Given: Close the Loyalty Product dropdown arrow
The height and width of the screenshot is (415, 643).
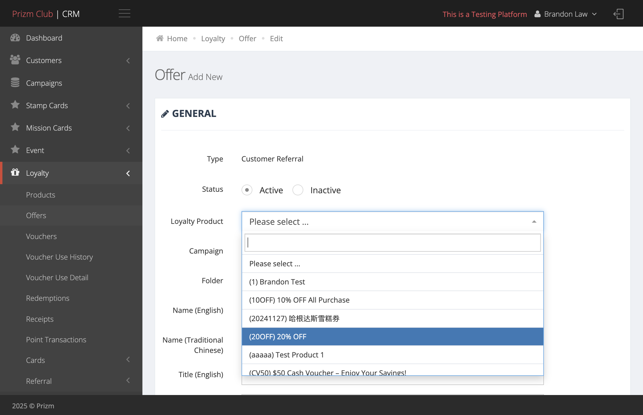Looking at the screenshot, I should point(534,222).
